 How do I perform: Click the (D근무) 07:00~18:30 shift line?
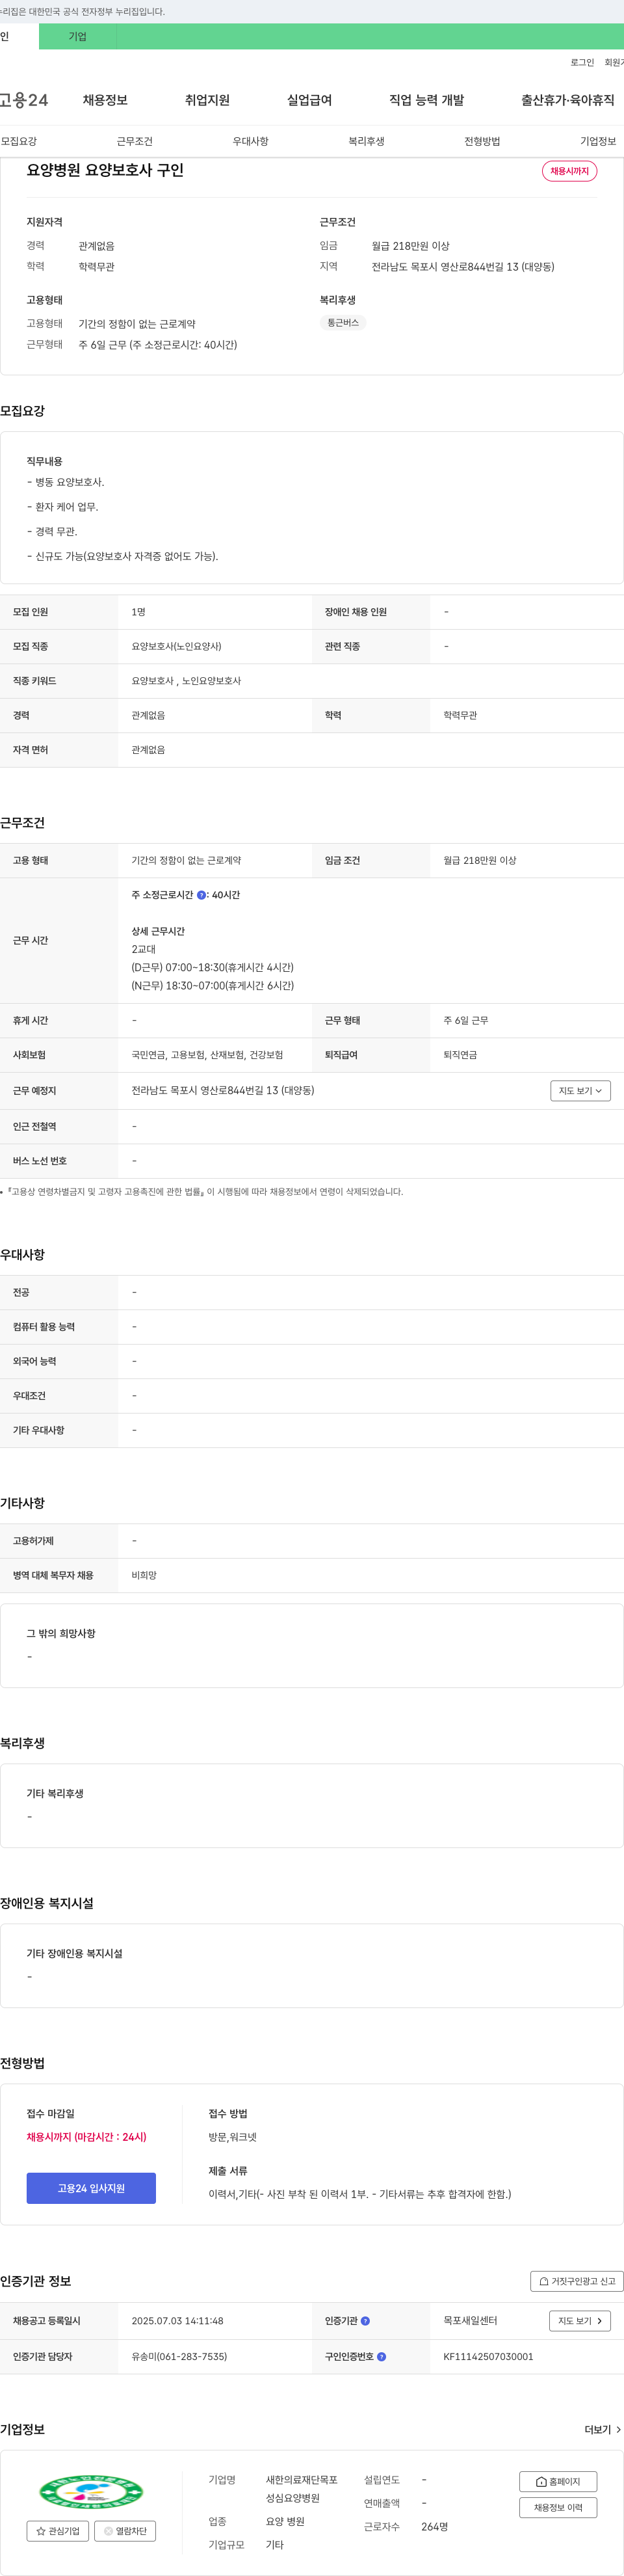212,968
